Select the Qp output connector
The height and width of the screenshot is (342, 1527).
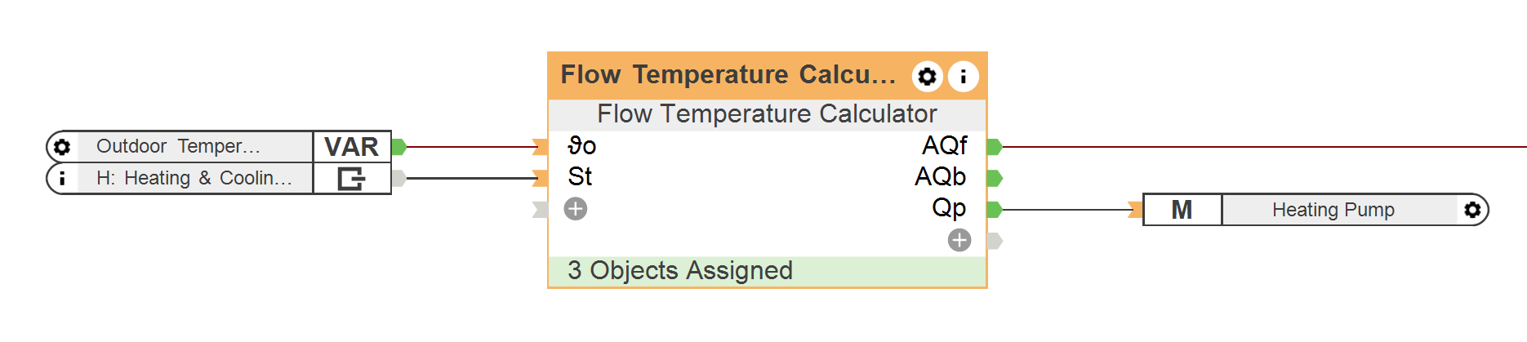pos(994,210)
